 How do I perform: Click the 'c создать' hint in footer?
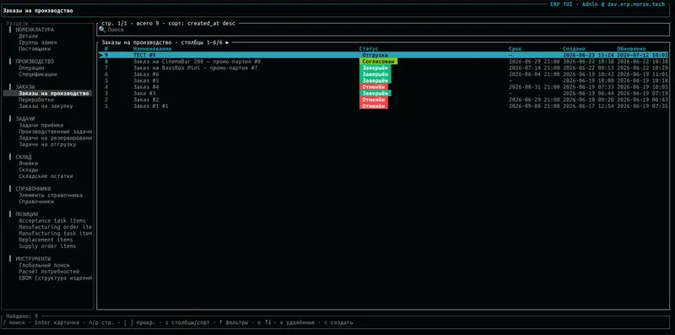point(338,322)
